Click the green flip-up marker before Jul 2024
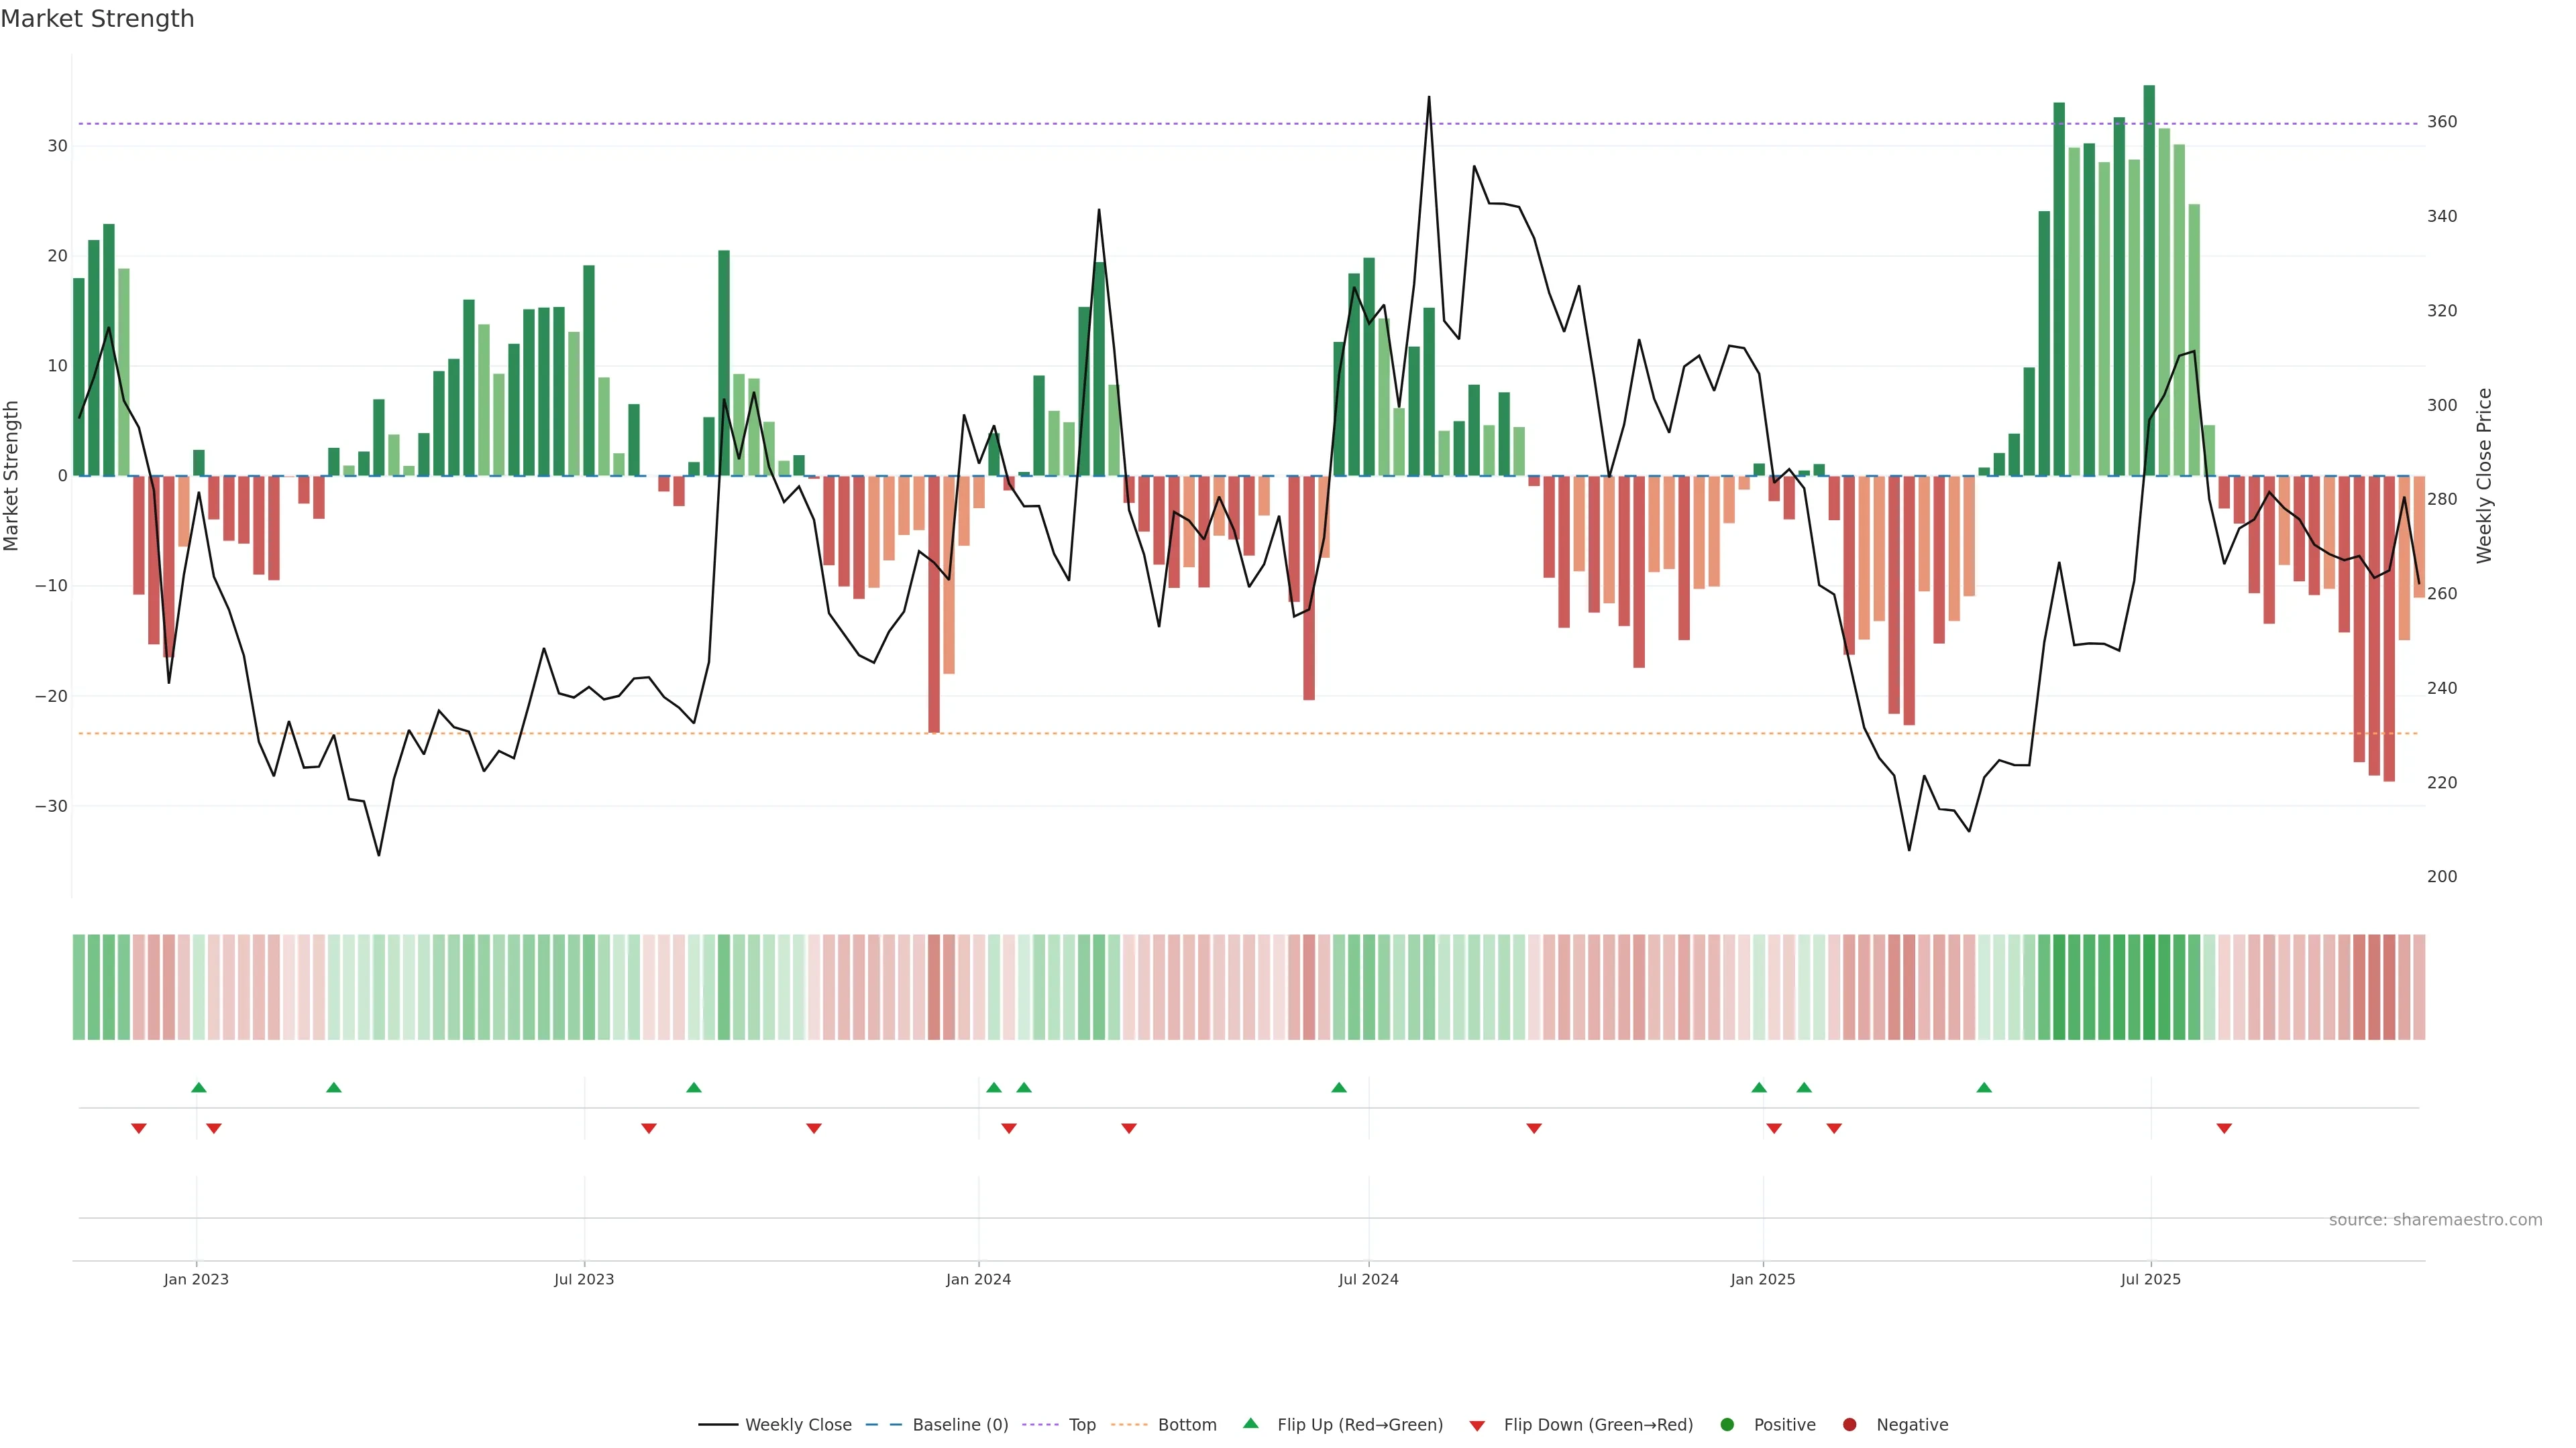Image resolution: width=2576 pixels, height=1448 pixels. pos(1339,1087)
